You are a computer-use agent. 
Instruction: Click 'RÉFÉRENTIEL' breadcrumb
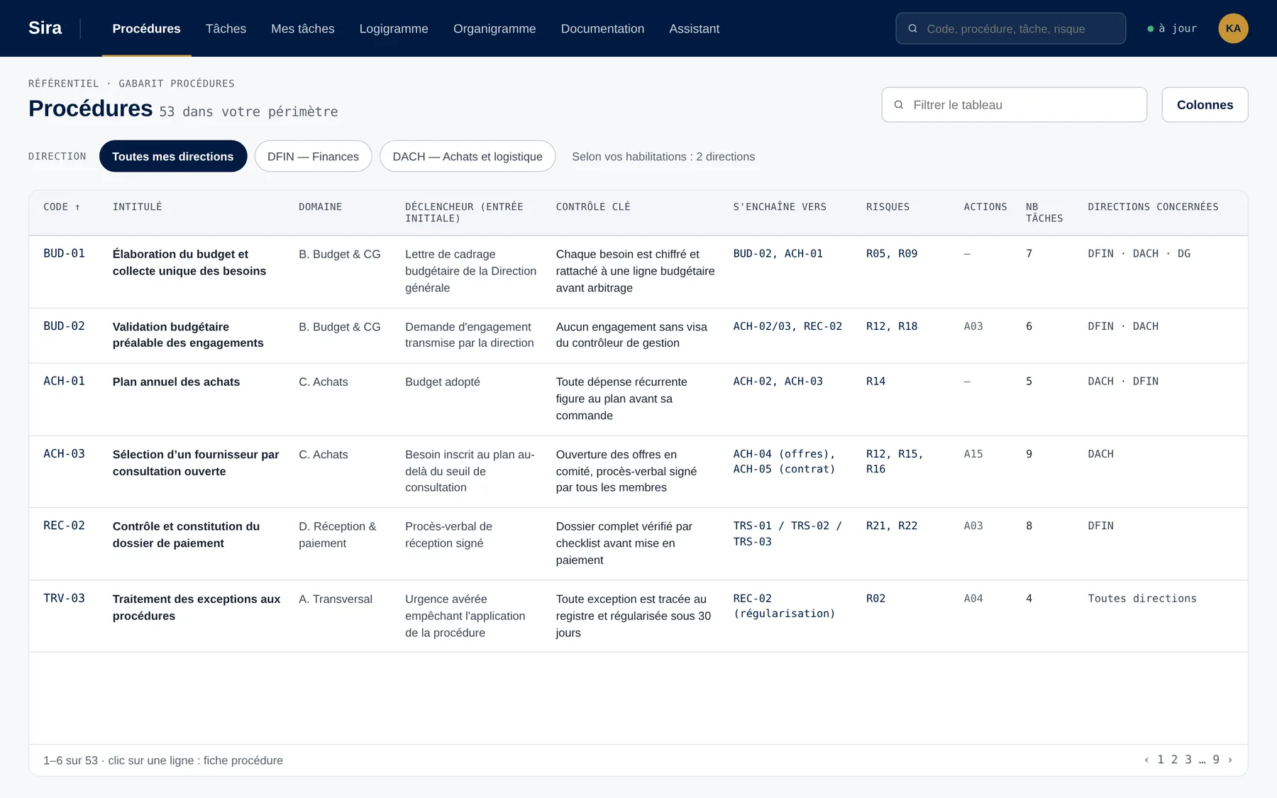click(x=64, y=84)
